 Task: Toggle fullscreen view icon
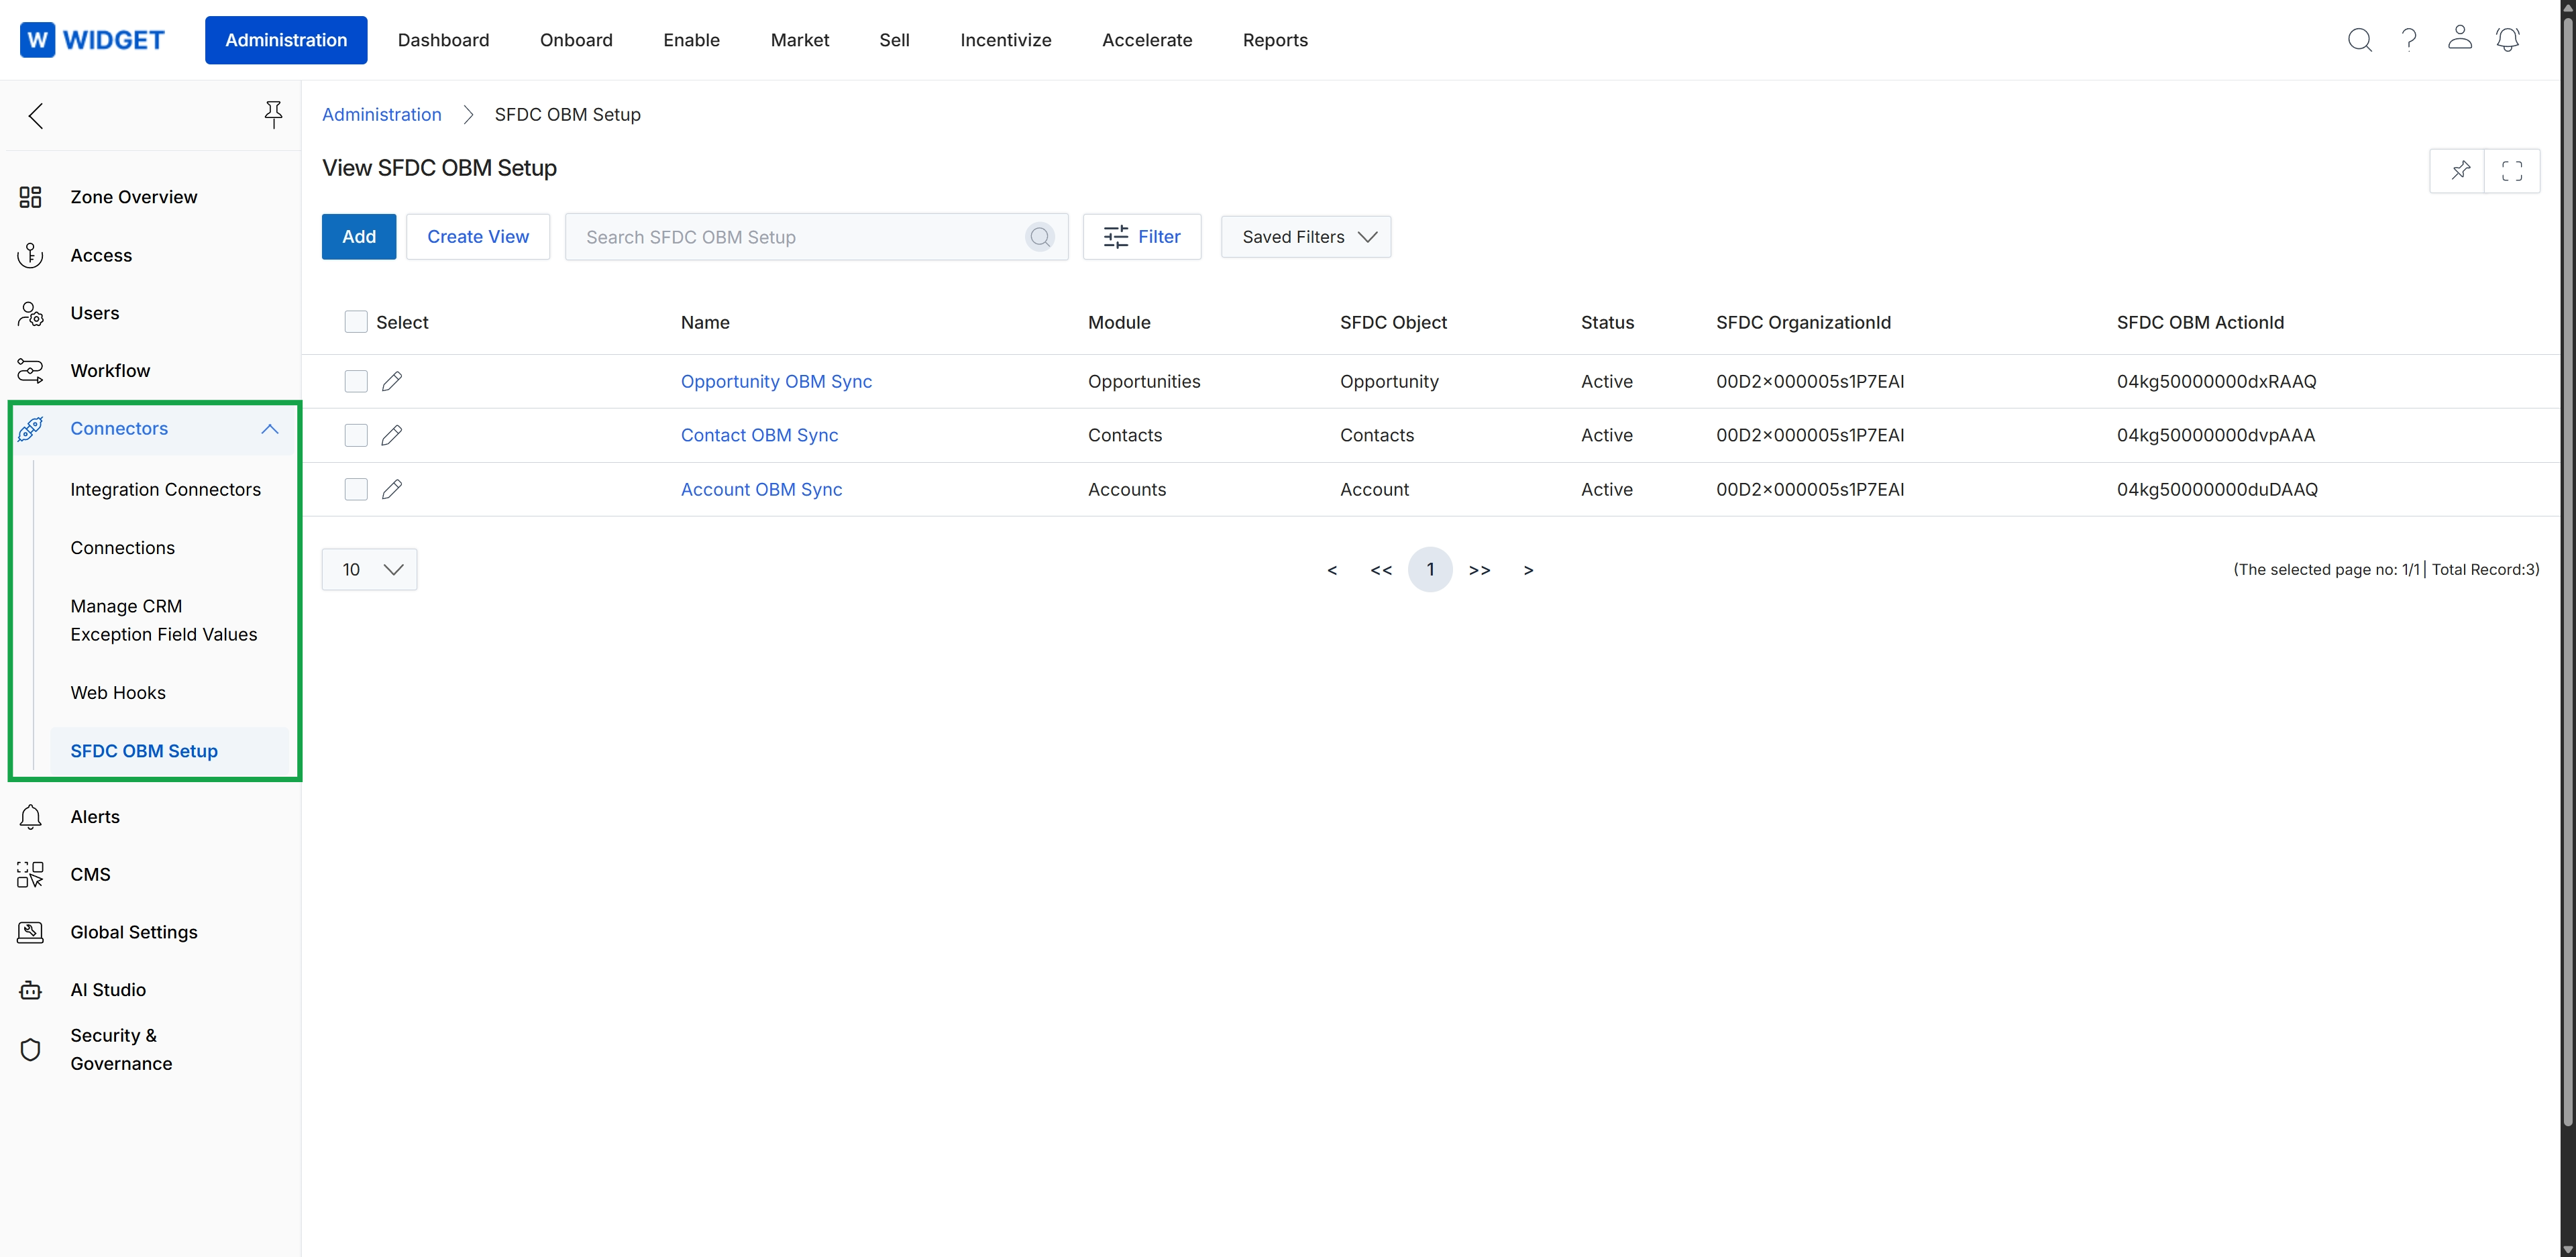pos(2512,170)
